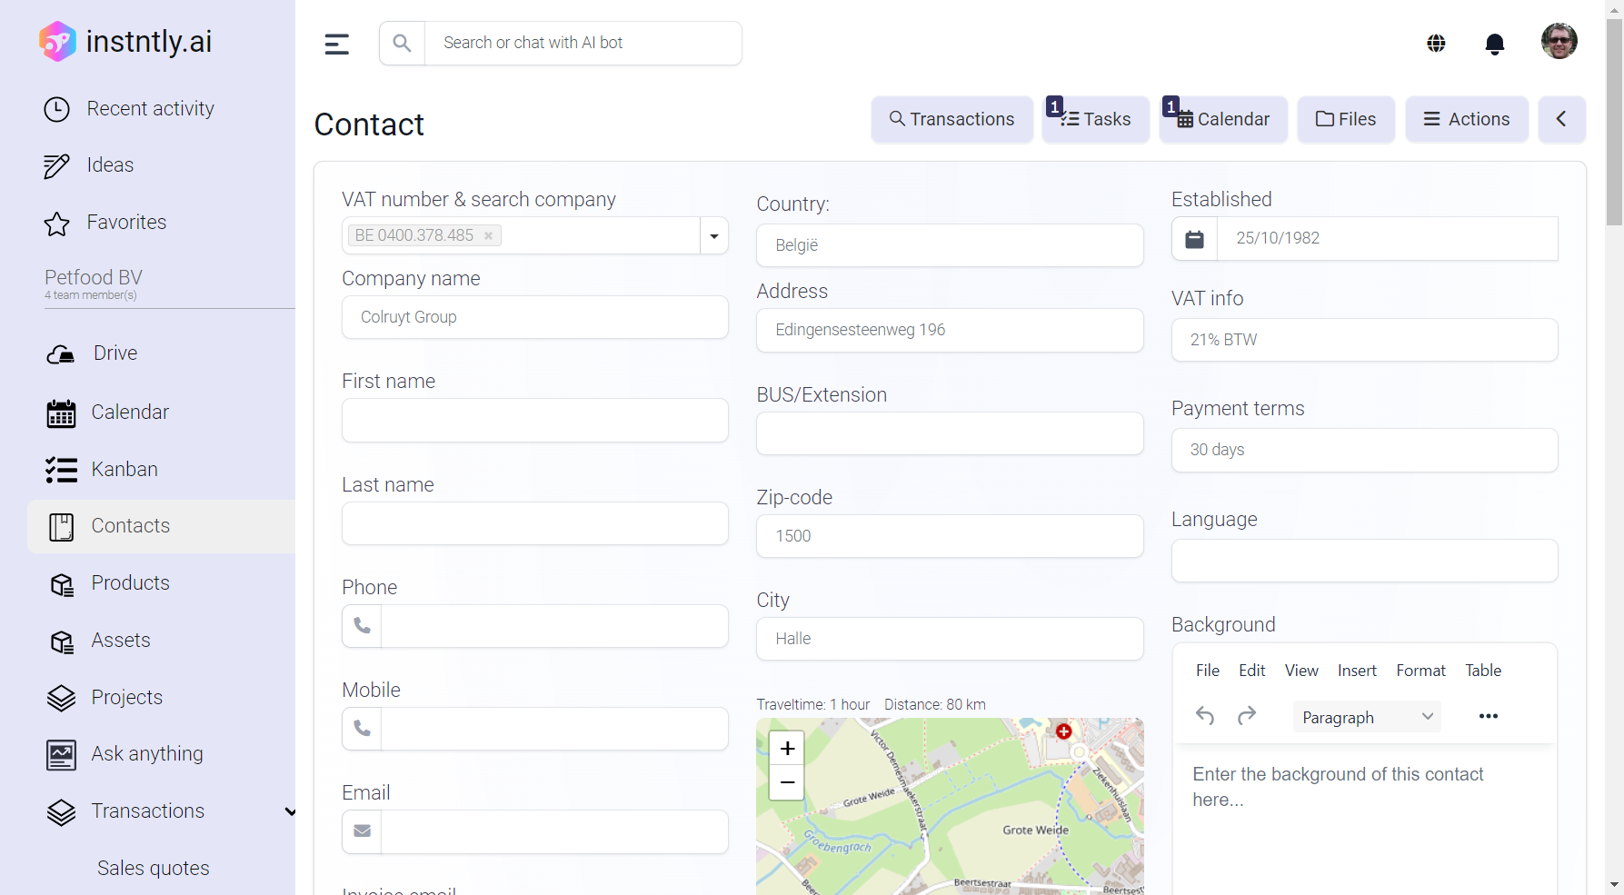Open notifications bell icon
Image resolution: width=1624 pixels, height=895 pixels.
tap(1494, 44)
